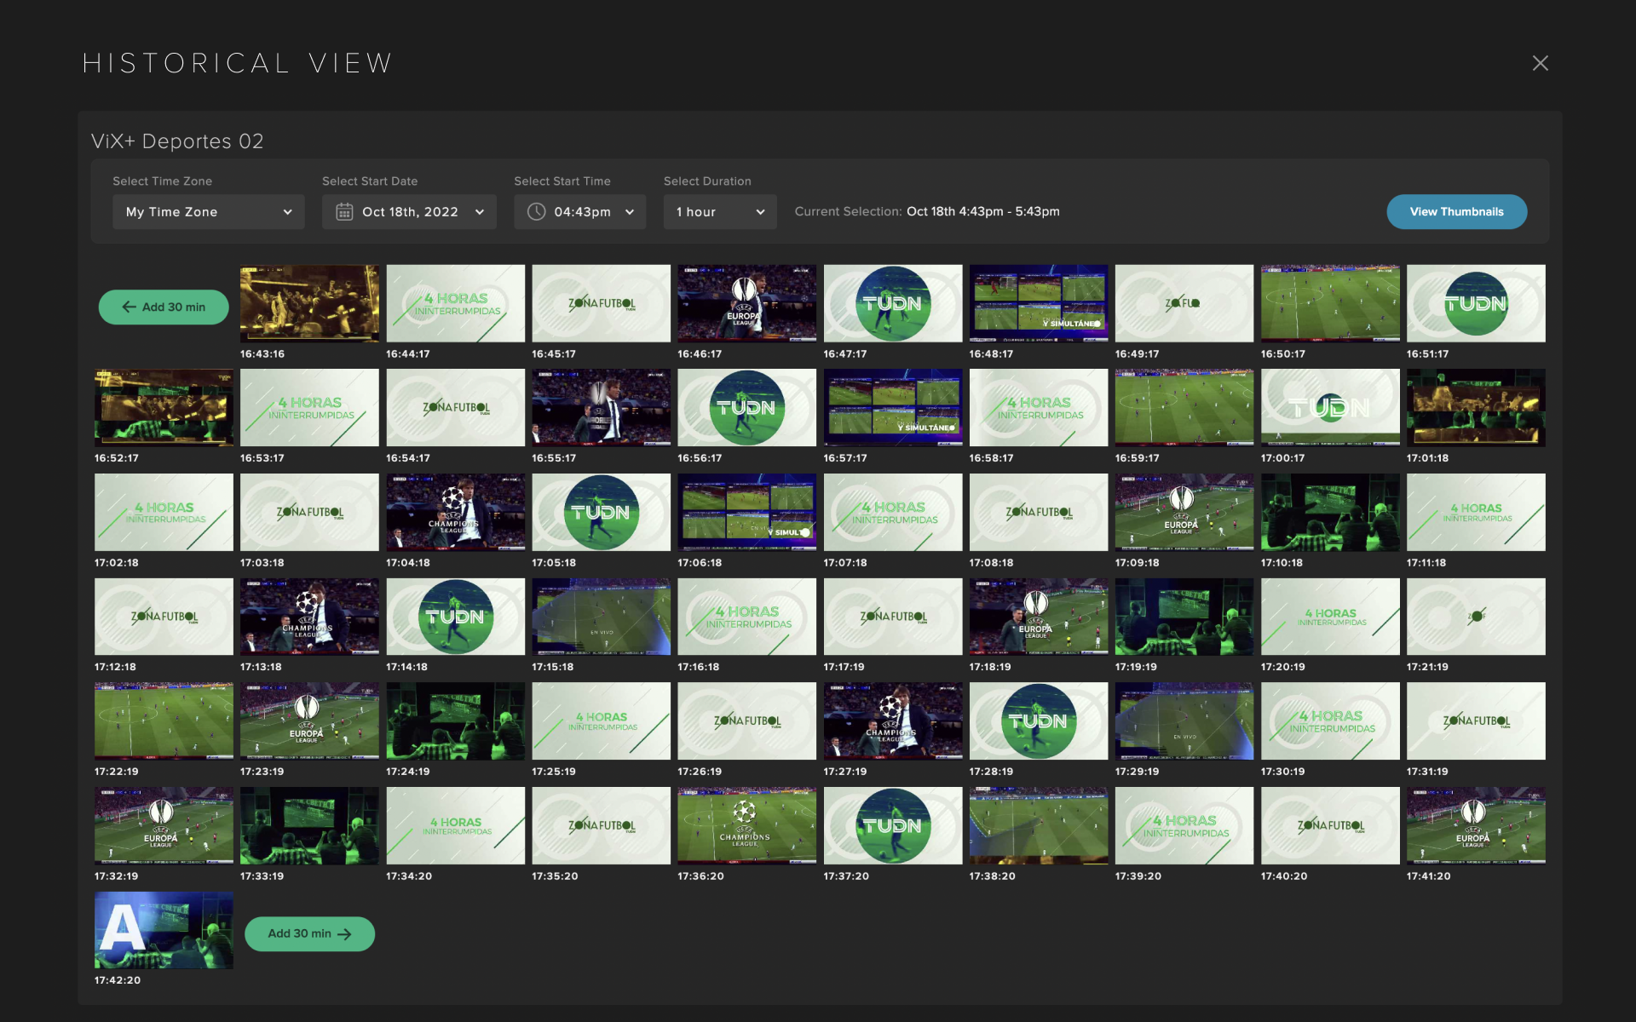Click the calendar icon in start date field
This screenshot has height=1022, width=1636.
tap(344, 212)
